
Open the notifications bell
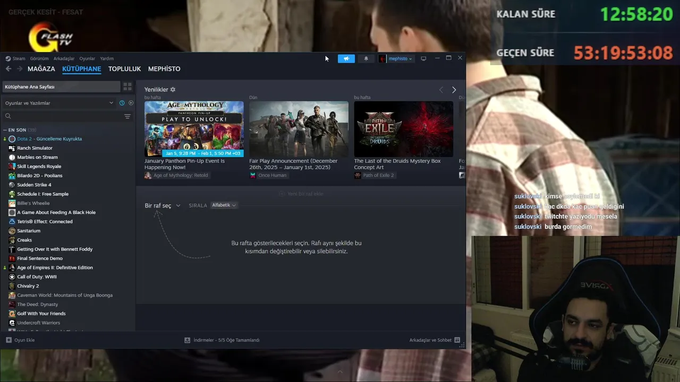(366, 58)
